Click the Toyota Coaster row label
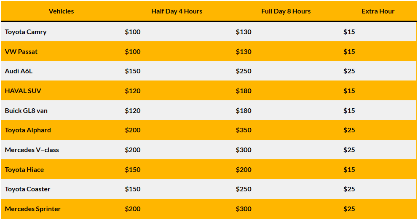The width and height of the screenshot is (418, 220). [27, 189]
